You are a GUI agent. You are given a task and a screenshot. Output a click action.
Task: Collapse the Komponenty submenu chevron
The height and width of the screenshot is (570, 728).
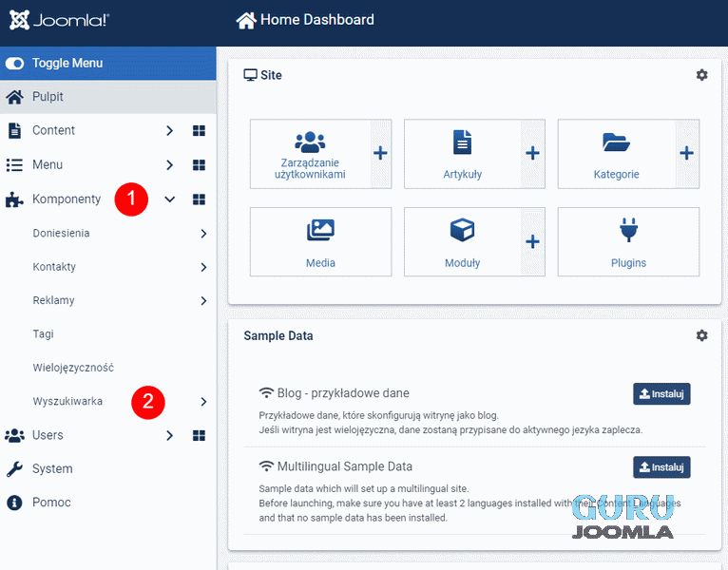tap(170, 199)
